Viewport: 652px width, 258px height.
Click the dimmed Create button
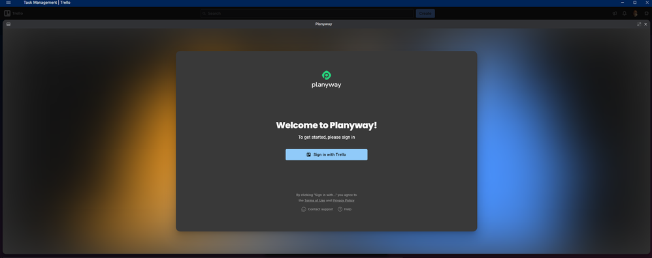point(425,13)
